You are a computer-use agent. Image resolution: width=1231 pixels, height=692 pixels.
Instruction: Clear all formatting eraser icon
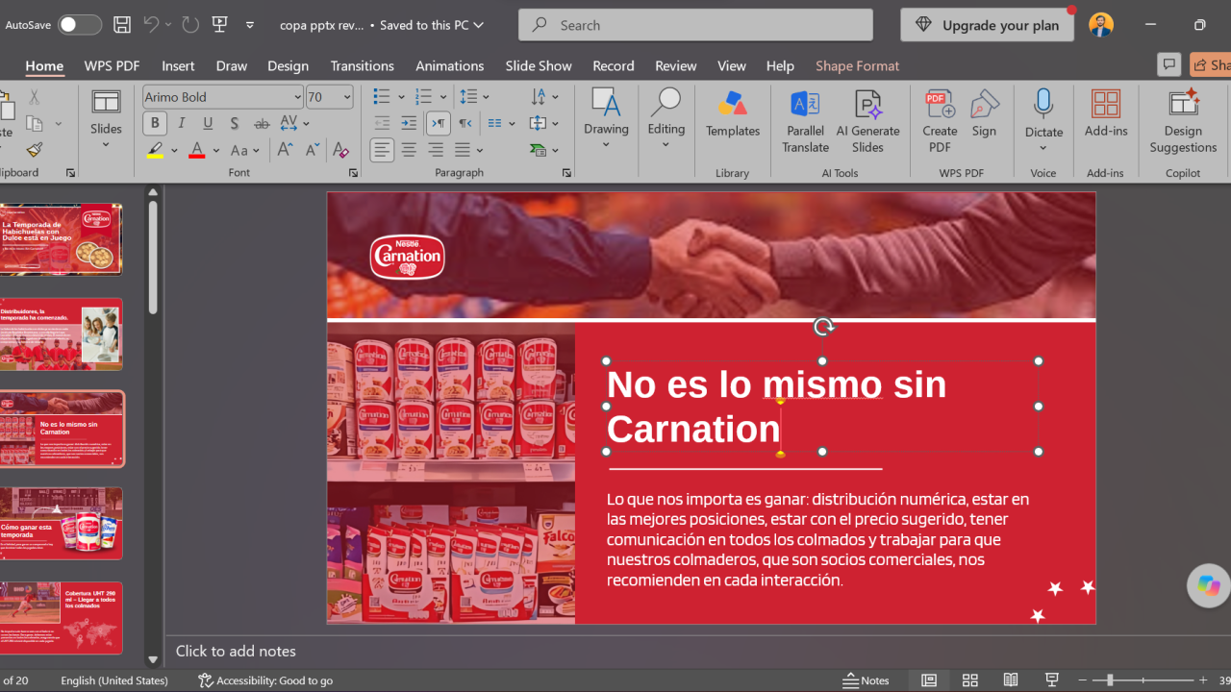pos(339,150)
